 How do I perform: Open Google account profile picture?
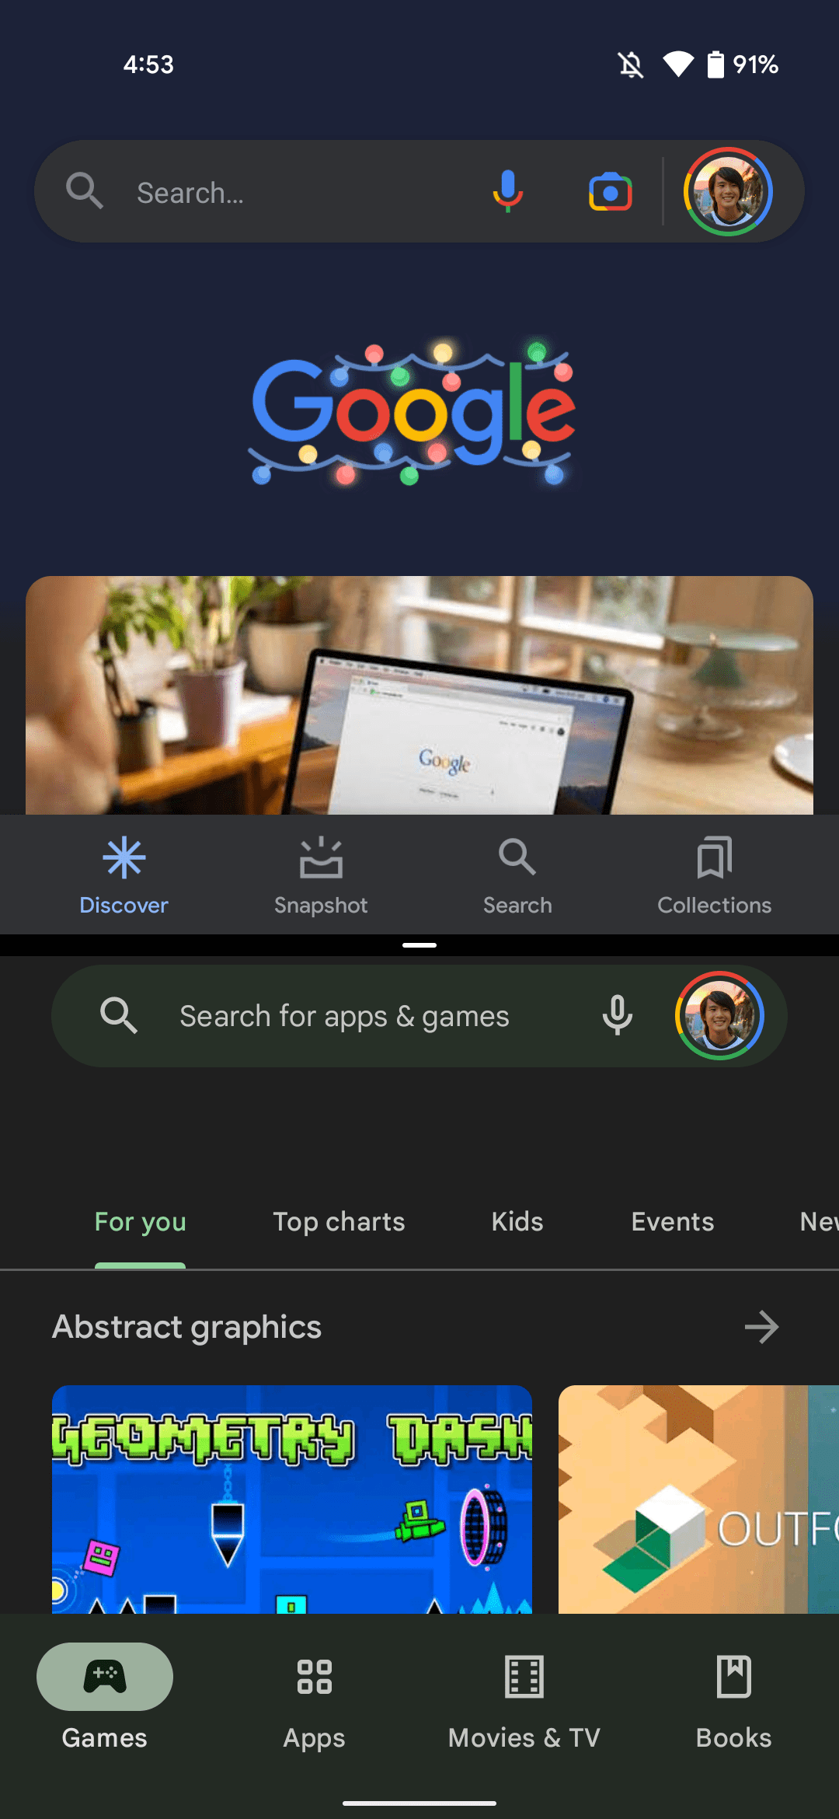[x=728, y=191]
